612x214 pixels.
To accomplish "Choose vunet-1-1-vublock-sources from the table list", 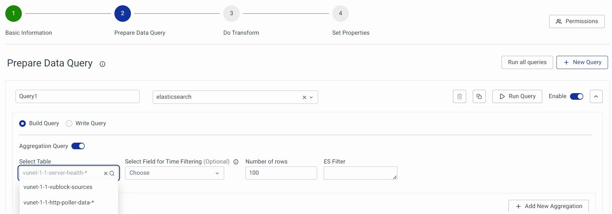I will point(58,187).
